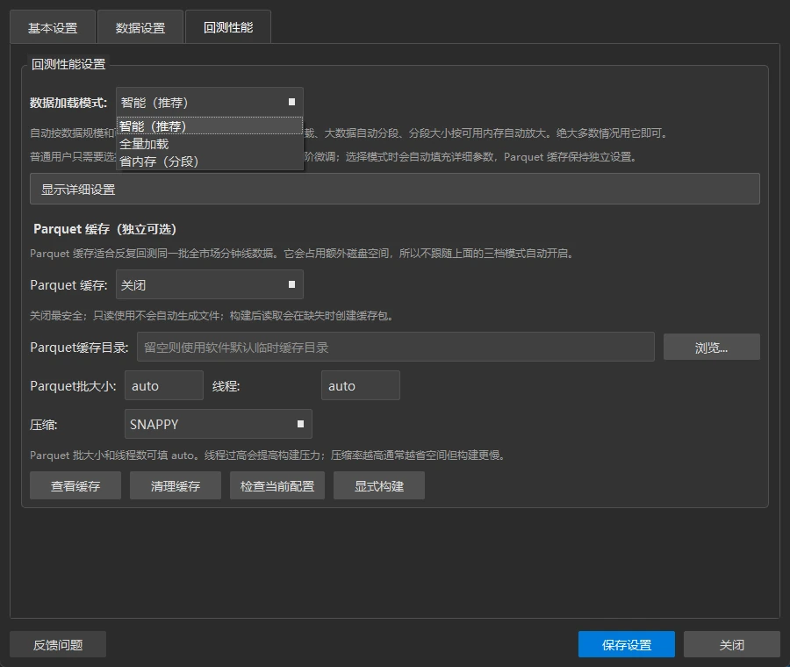Click the 显式构建 button
The height and width of the screenshot is (667, 790).
click(379, 485)
